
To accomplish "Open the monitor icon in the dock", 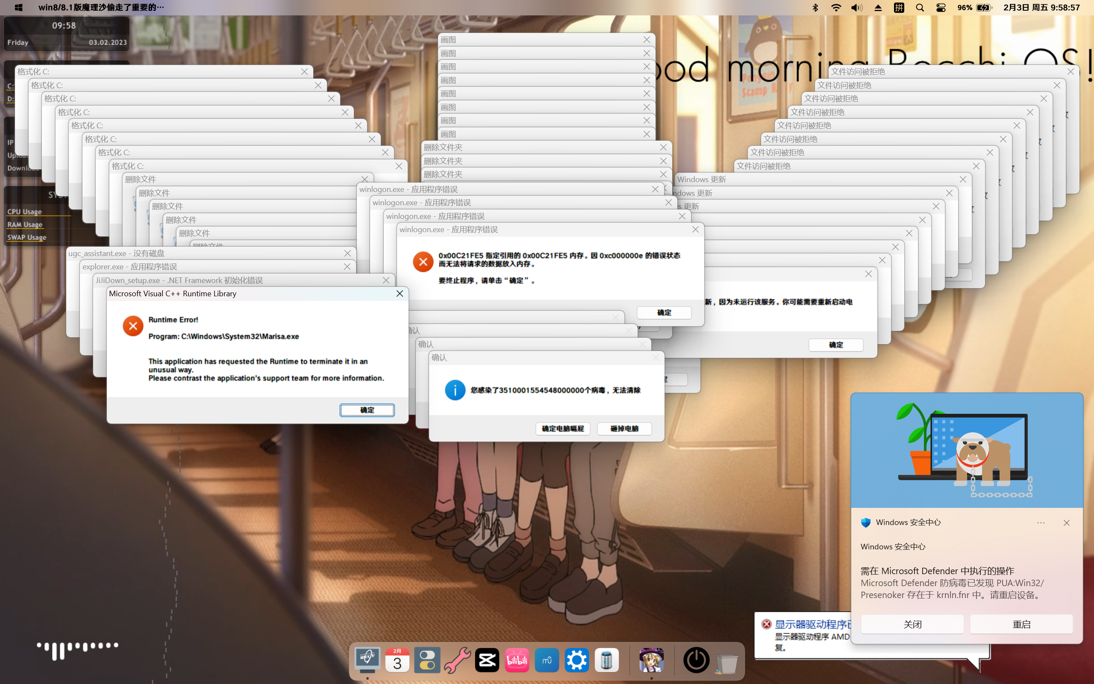I will (x=367, y=660).
